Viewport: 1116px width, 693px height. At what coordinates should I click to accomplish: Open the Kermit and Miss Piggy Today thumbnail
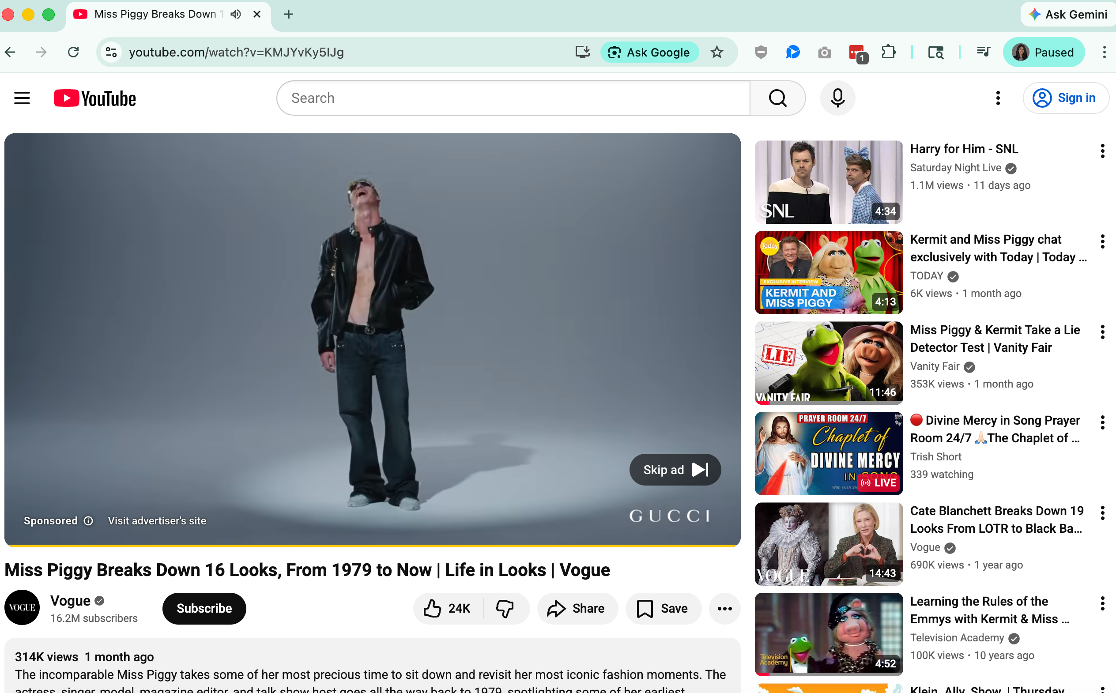click(828, 272)
